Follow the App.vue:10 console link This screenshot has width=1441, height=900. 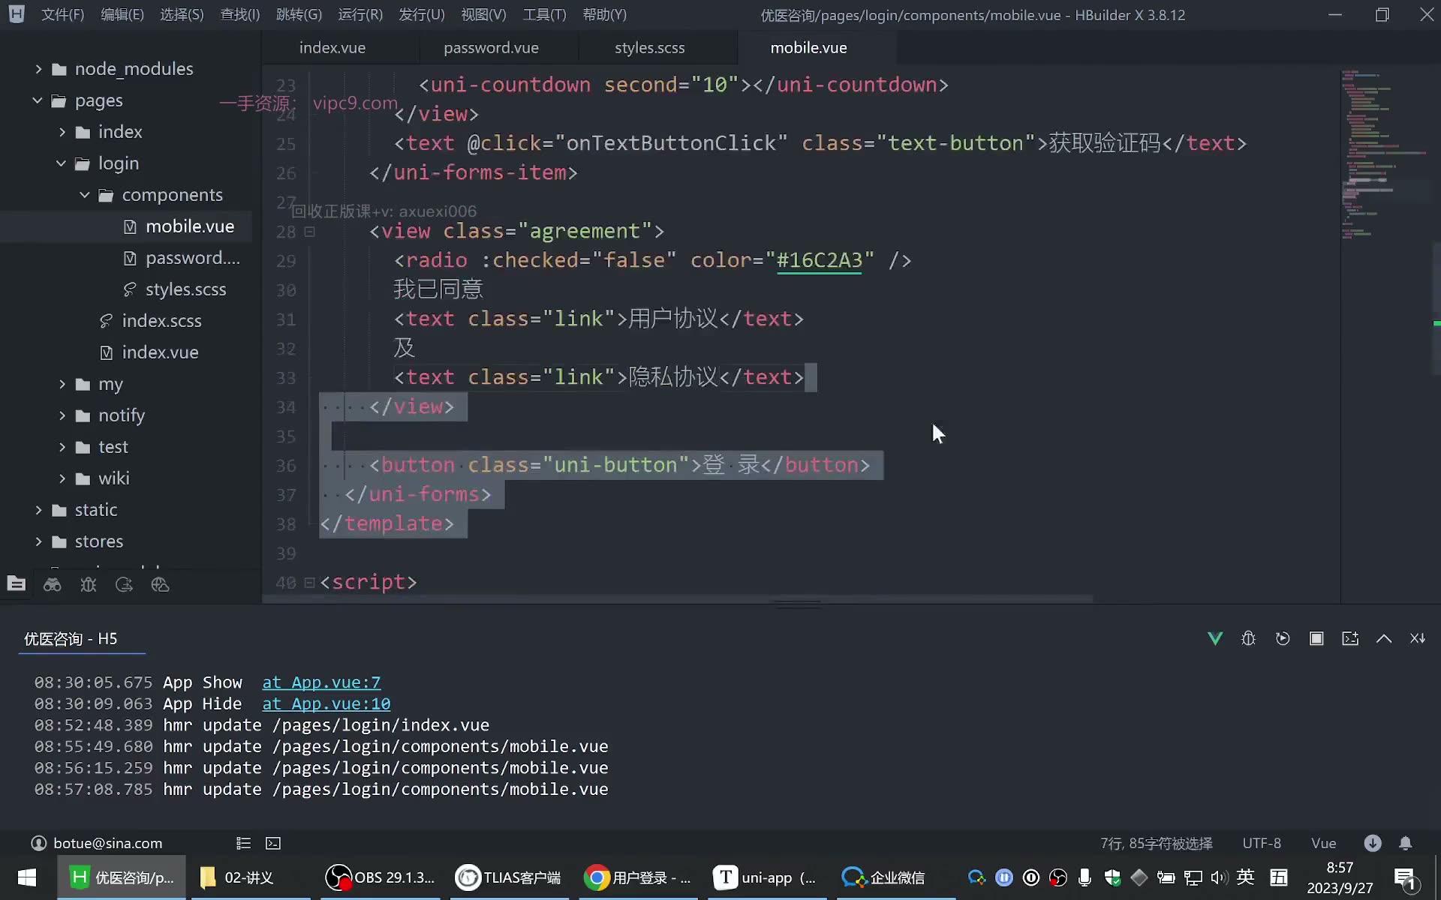point(326,704)
